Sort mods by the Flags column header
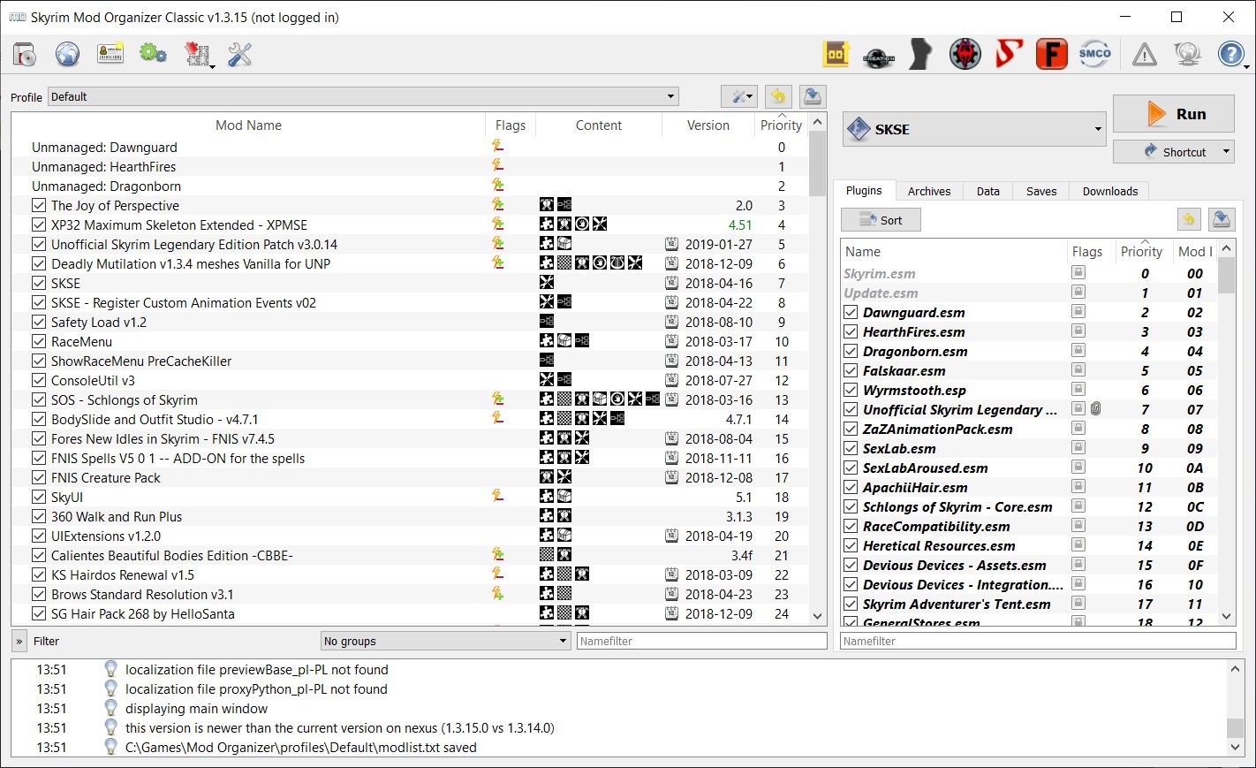Screen dimensions: 1256x768 coord(511,125)
